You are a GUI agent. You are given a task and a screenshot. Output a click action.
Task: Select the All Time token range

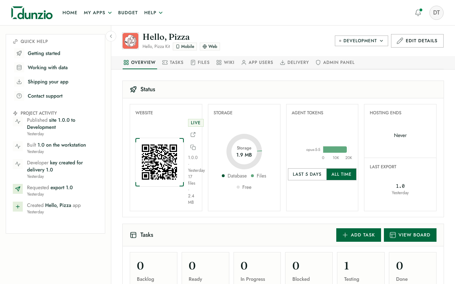coord(341,174)
